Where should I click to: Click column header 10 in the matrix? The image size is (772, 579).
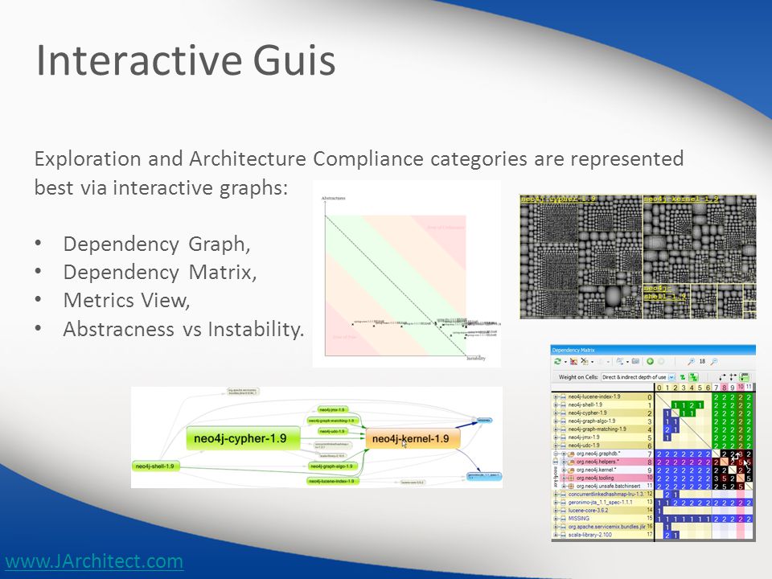pos(741,387)
